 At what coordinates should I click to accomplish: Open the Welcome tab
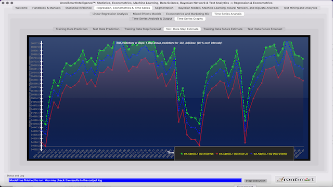pos(21,8)
